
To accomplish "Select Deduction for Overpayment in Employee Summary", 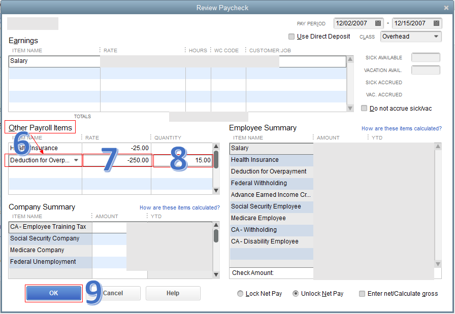I will point(271,171).
